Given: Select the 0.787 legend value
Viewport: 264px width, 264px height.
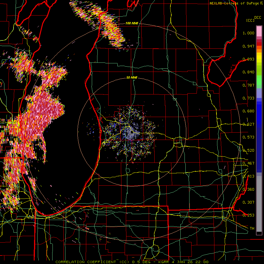Looking at the screenshot, I should pos(248,85).
